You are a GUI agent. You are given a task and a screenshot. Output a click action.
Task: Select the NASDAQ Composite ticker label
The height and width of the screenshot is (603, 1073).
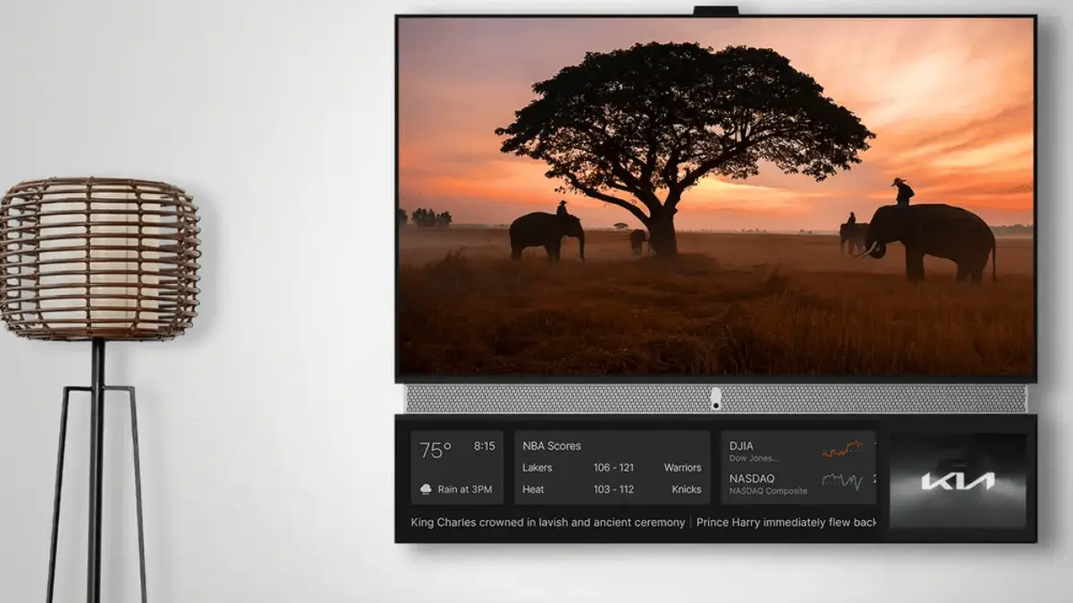tap(767, 490)
